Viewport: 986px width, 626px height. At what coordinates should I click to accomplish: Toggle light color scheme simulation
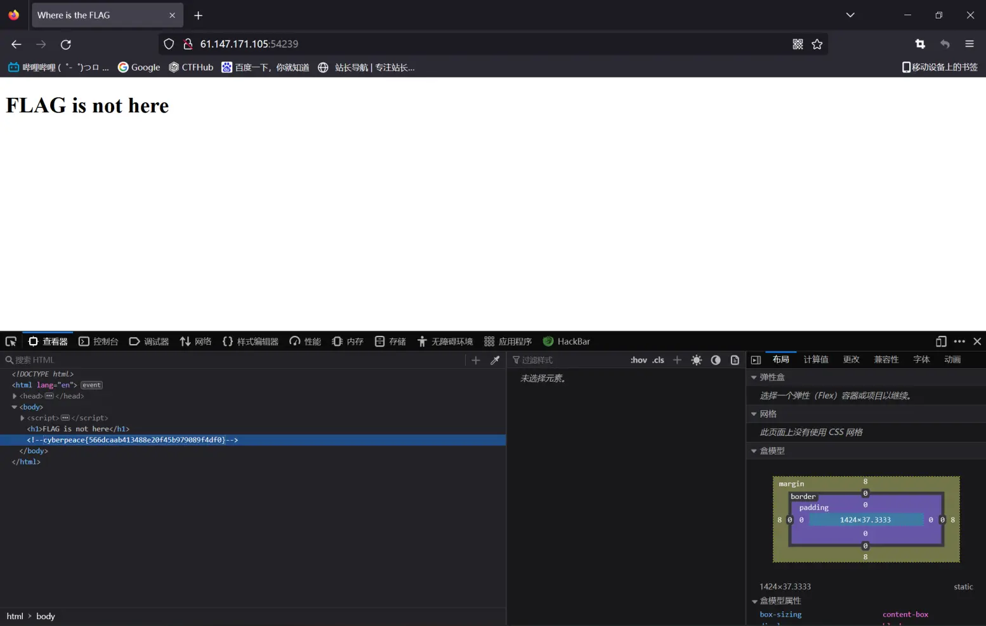point(696,360)
